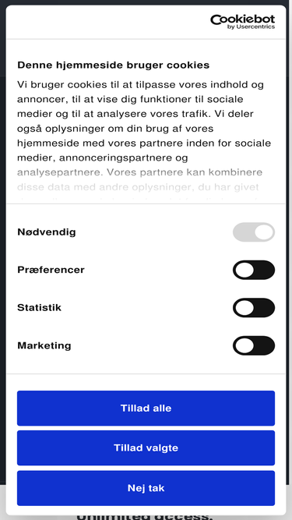Viewport: 292px width, 520px height.
Task: Click the Statistik category label
Action: (x=39, y=308)
